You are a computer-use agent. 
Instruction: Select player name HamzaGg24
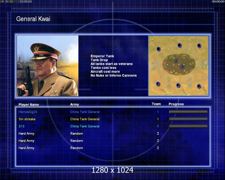point(28,112)
